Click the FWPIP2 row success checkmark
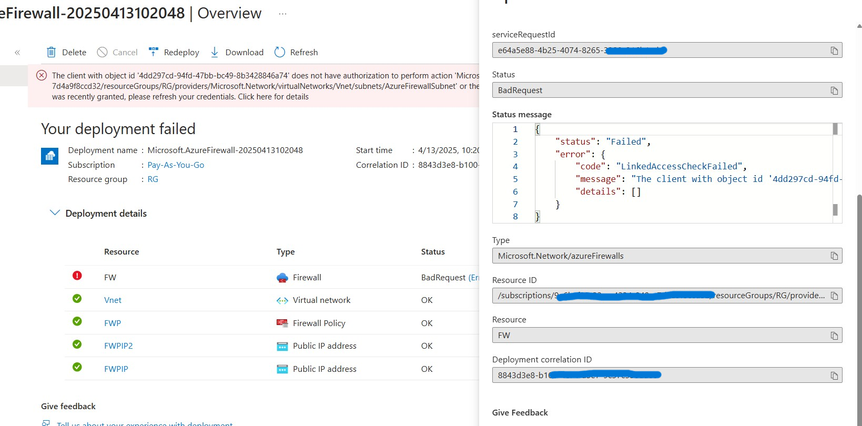The height and width of the screenshot is (426, 862). point(77,344)
